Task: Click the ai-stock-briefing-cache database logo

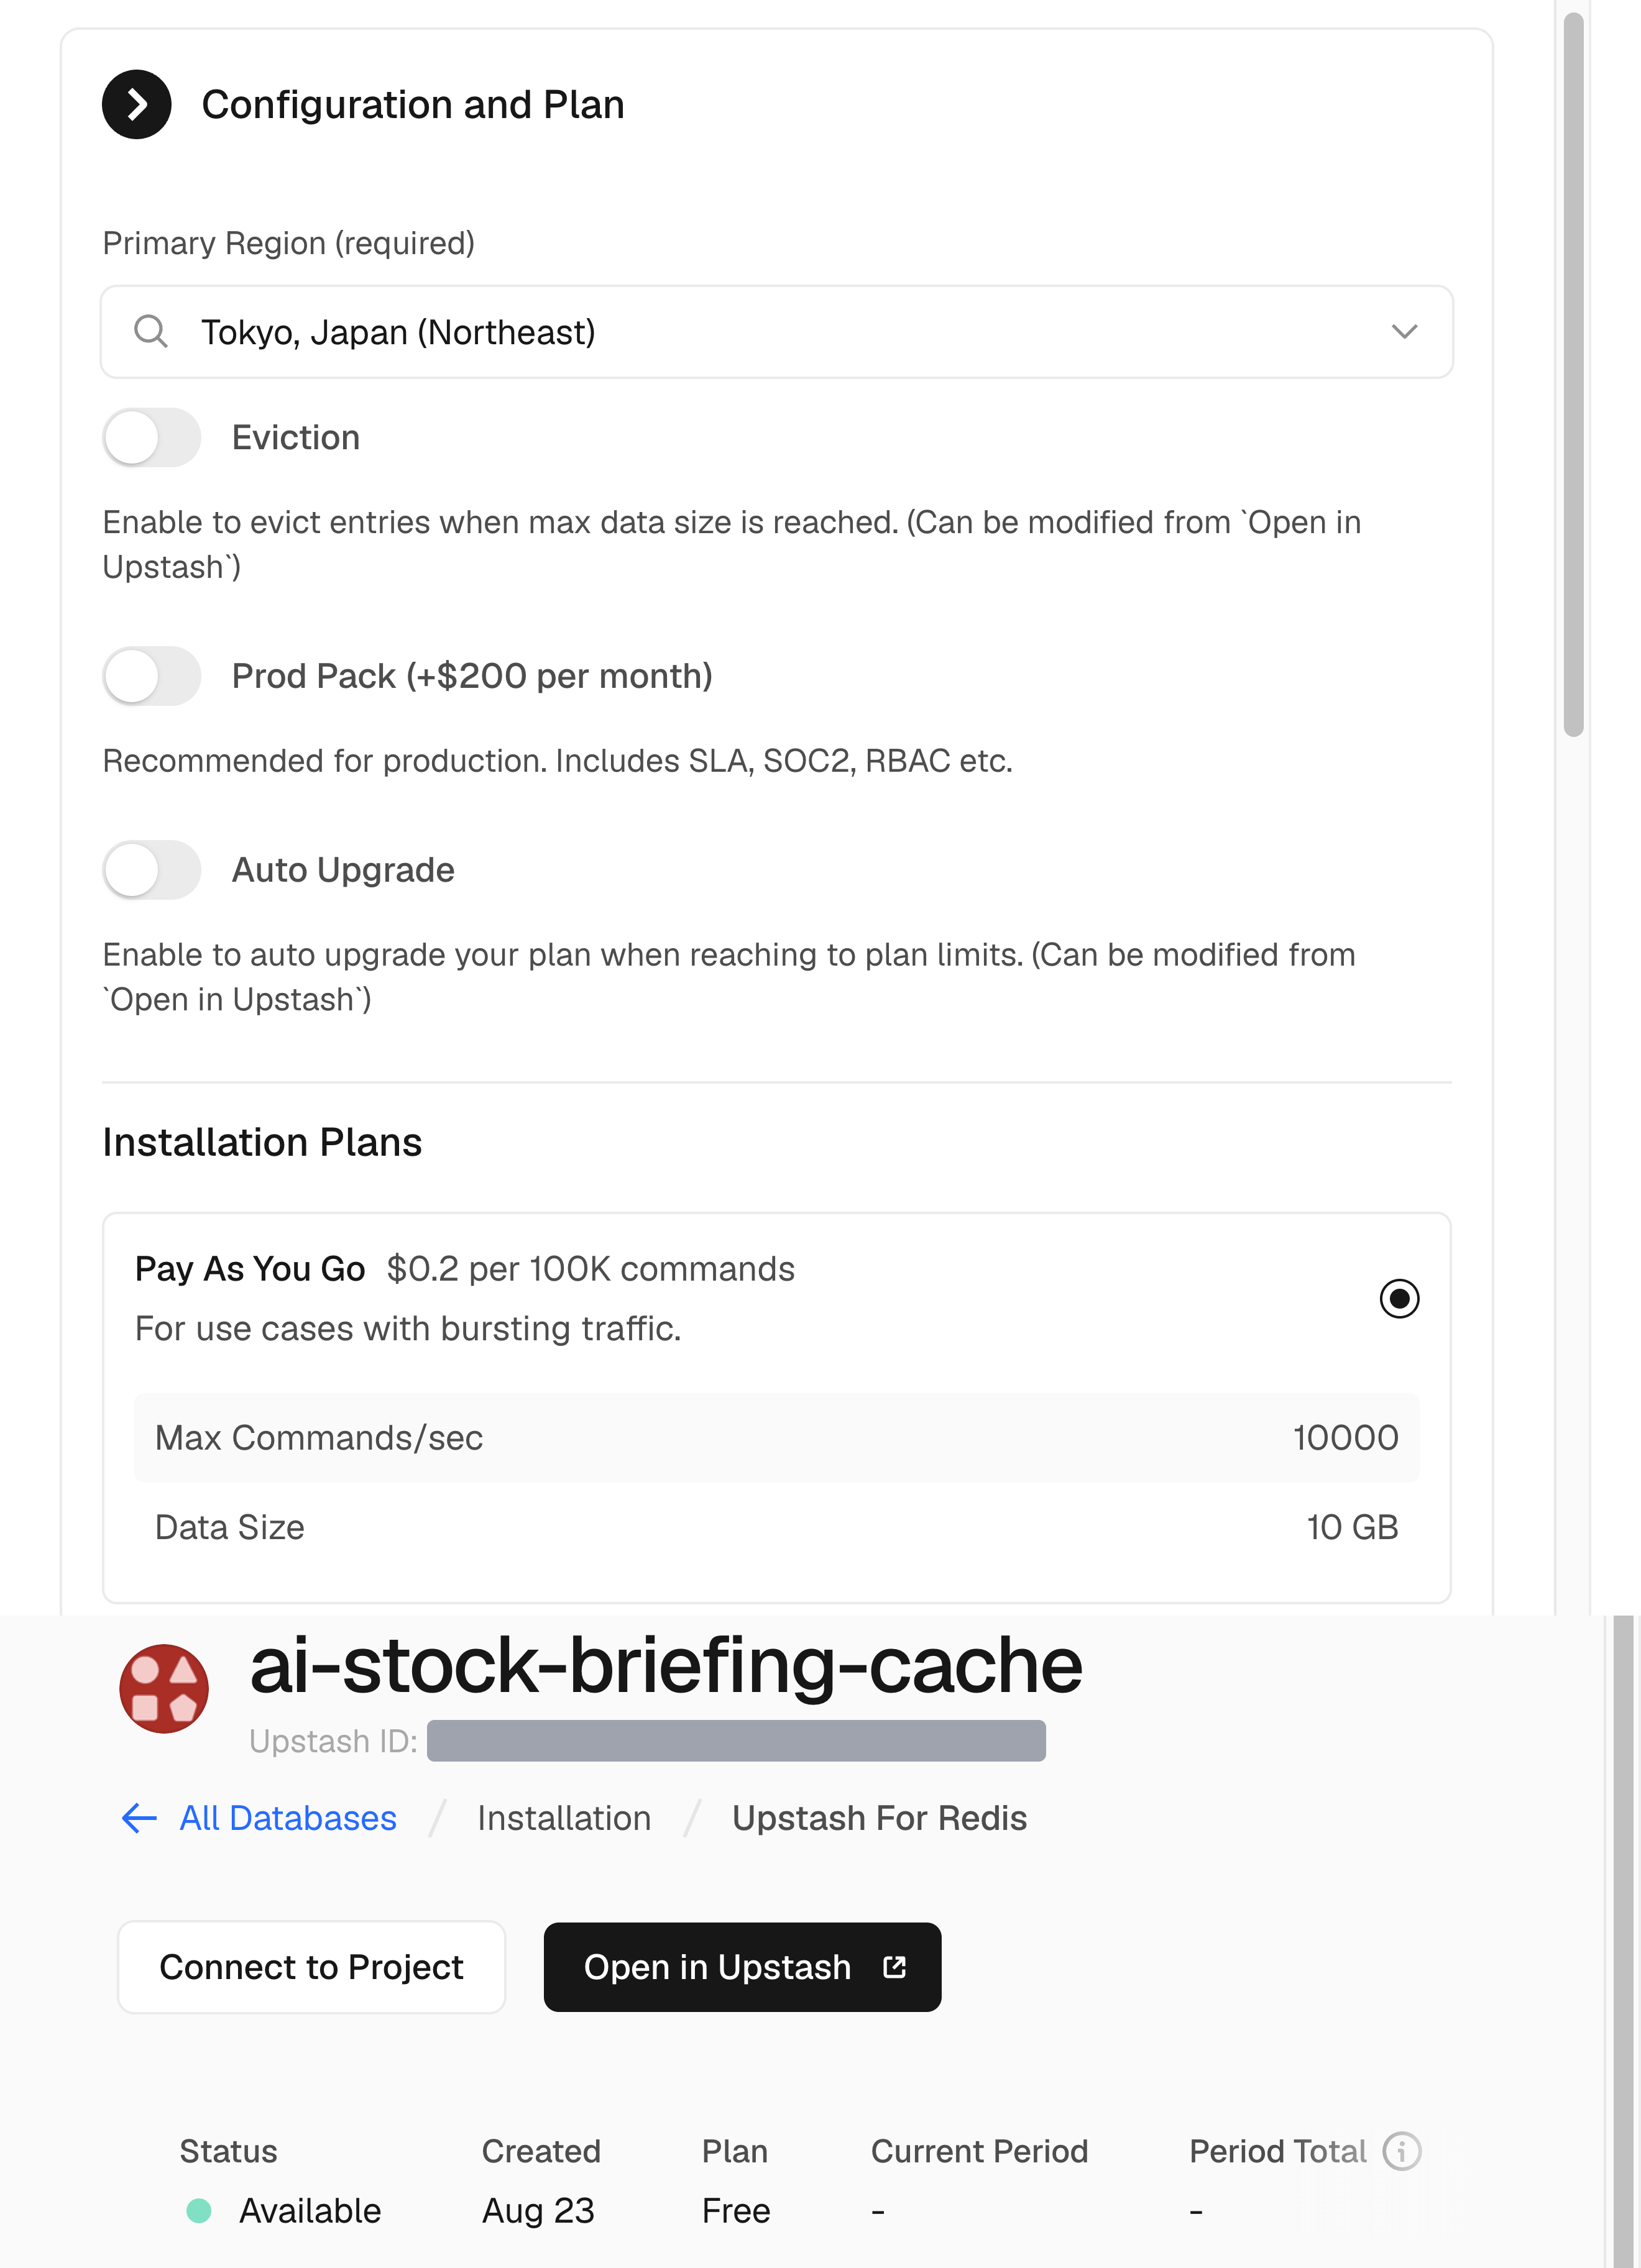Action: [x=164, y=1688]
